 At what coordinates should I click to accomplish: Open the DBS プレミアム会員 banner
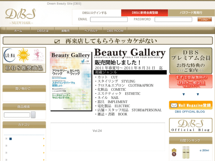191,61
